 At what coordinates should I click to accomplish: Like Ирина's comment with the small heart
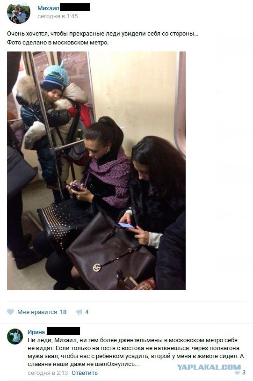[x=237, y=373]
